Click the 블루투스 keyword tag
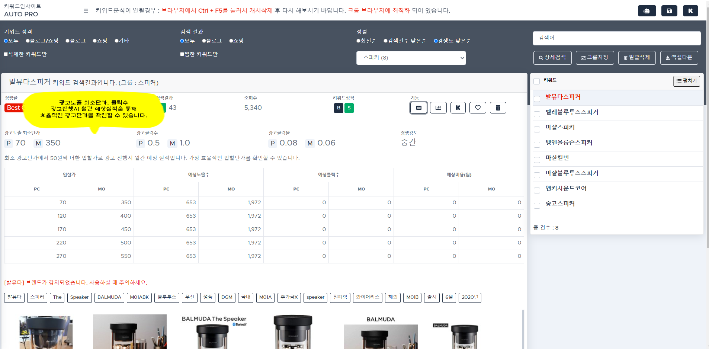This screenshot has height=349, width=709. [x=167, y=297]
